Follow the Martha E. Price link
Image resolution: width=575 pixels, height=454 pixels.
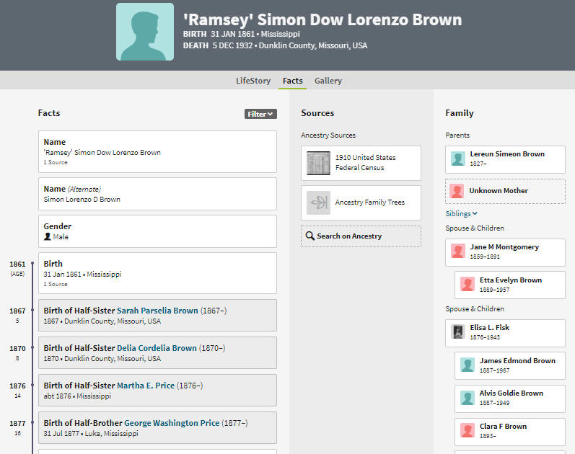coord(146,386)
